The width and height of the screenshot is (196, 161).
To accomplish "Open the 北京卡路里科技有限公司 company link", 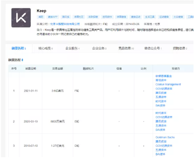I will tap(65, 24).
